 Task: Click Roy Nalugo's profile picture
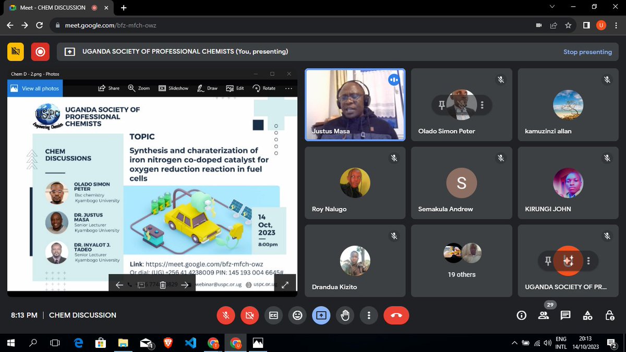(355, 183)
